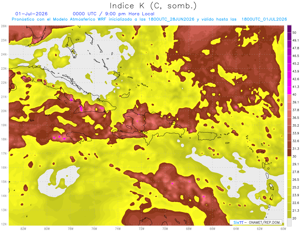Click the latitude label '19N'

[4, 125]
